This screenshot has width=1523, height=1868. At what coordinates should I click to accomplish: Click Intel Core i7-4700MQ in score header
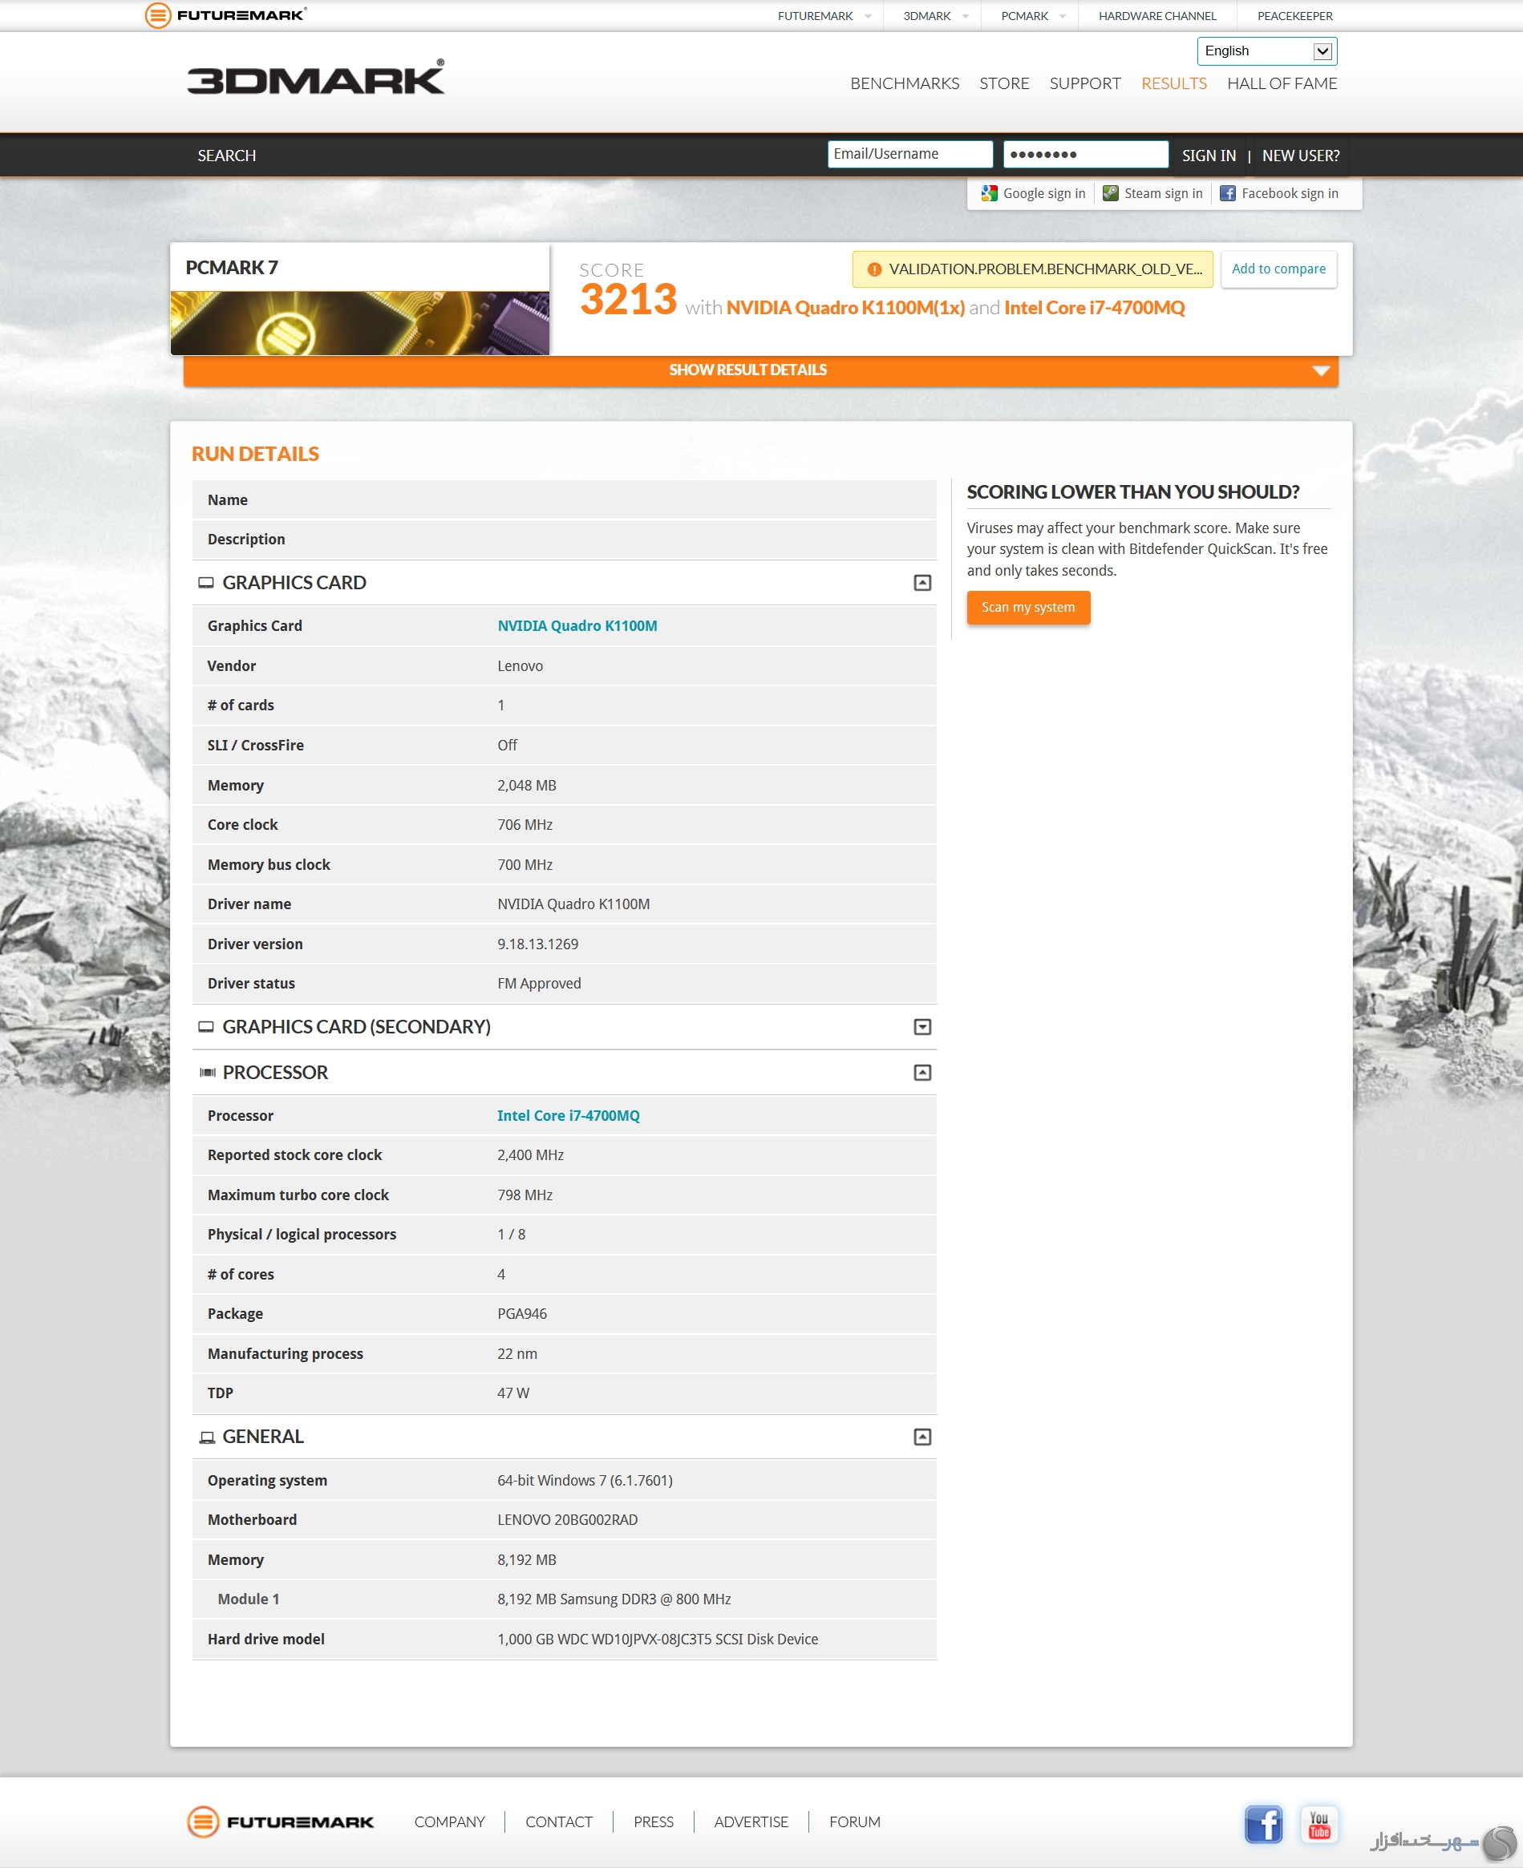1094,308
